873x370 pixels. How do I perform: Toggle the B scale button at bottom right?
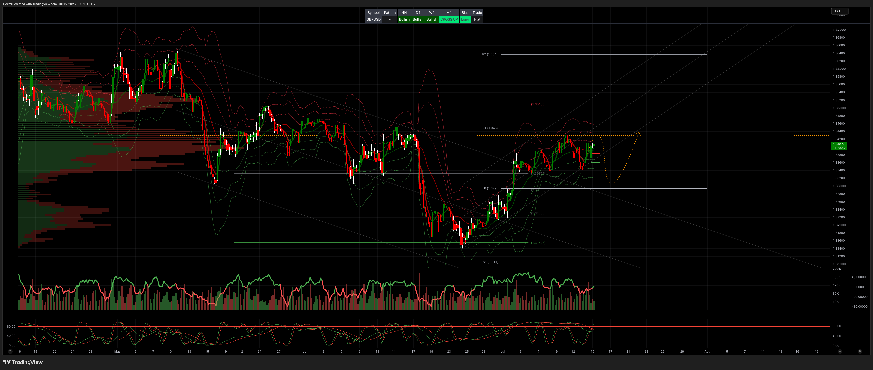(860, 352)
